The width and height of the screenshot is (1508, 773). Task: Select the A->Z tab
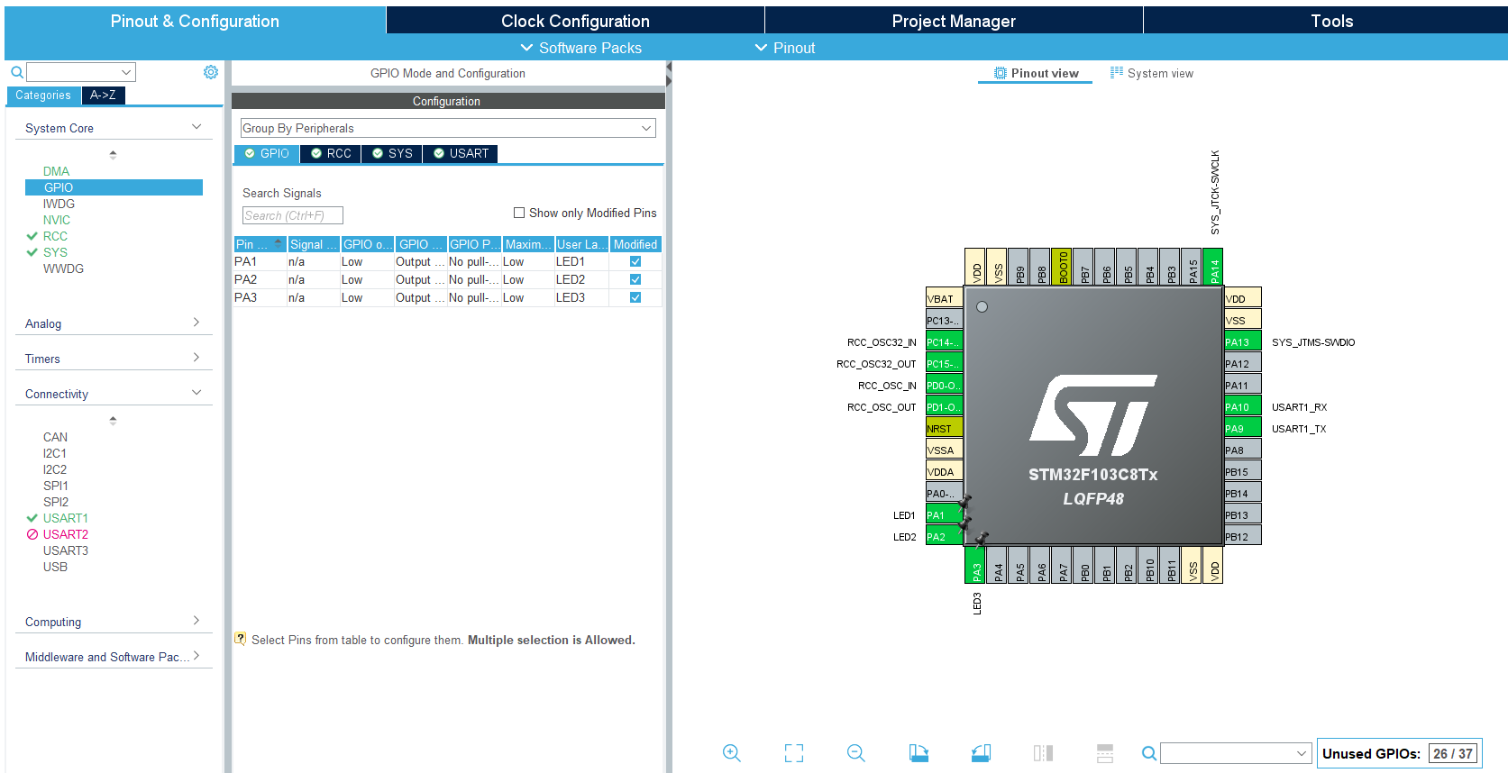103,95
